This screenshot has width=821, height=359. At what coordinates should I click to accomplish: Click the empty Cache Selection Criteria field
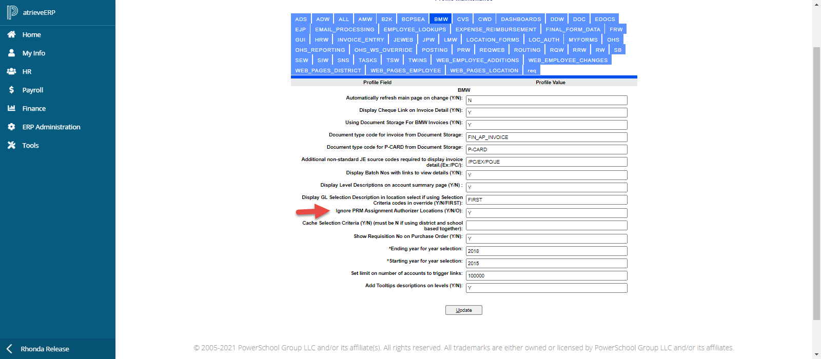point(546,225)
